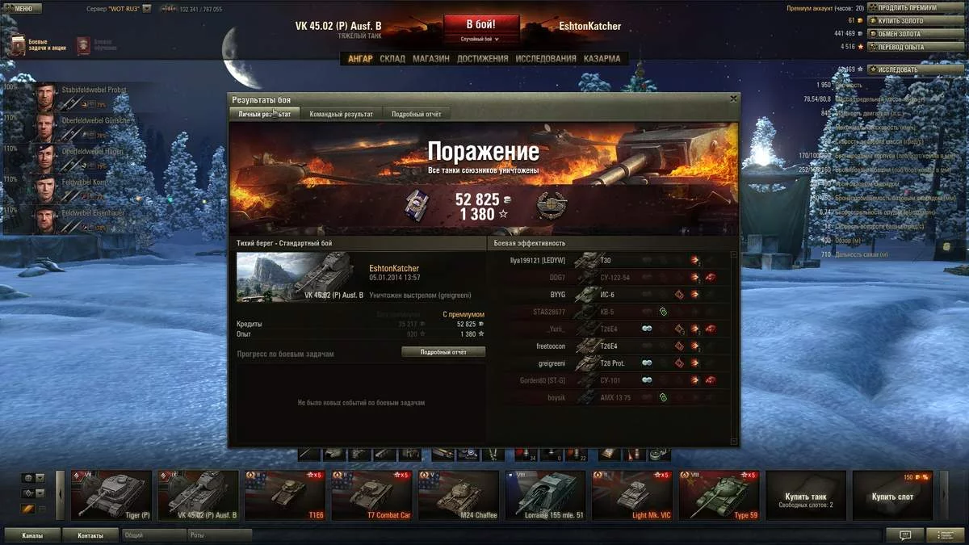Image resolution: width=969 pixels, height=545 pixels.
Task: Click Купить слот button
Action: (x=892, y=495)
